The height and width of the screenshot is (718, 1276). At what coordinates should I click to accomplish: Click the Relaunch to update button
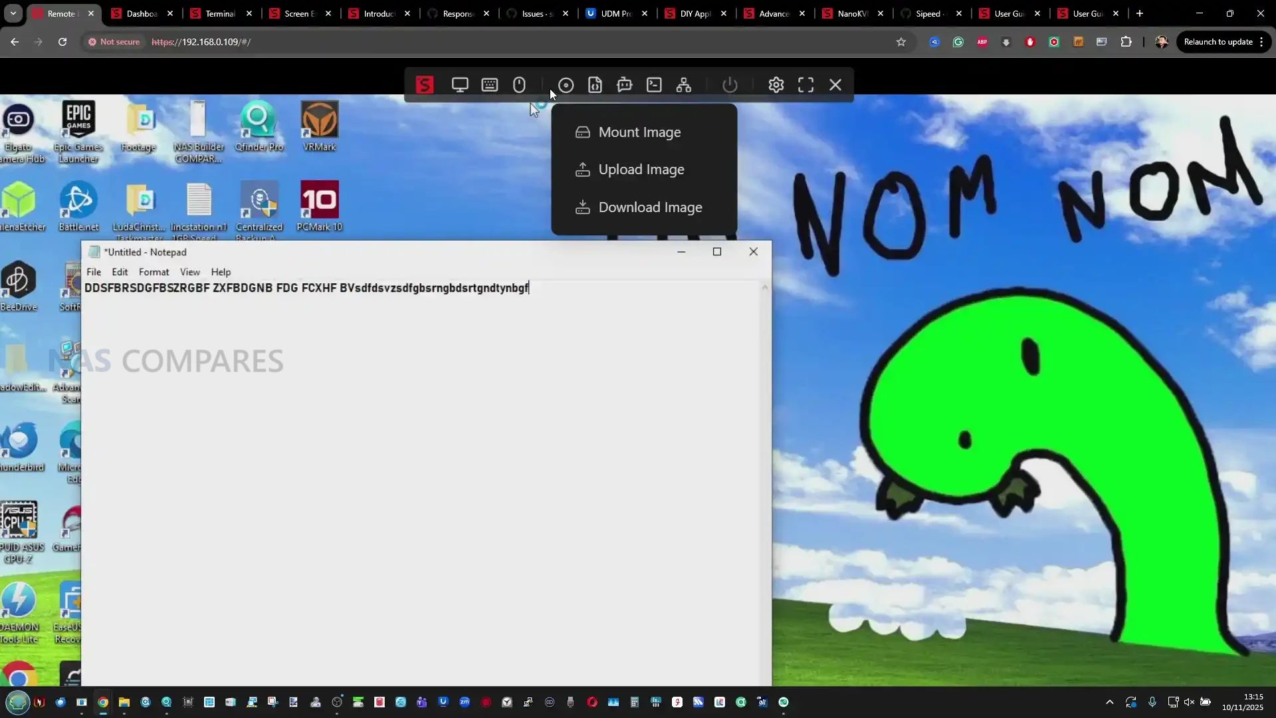click(1218, 42)
